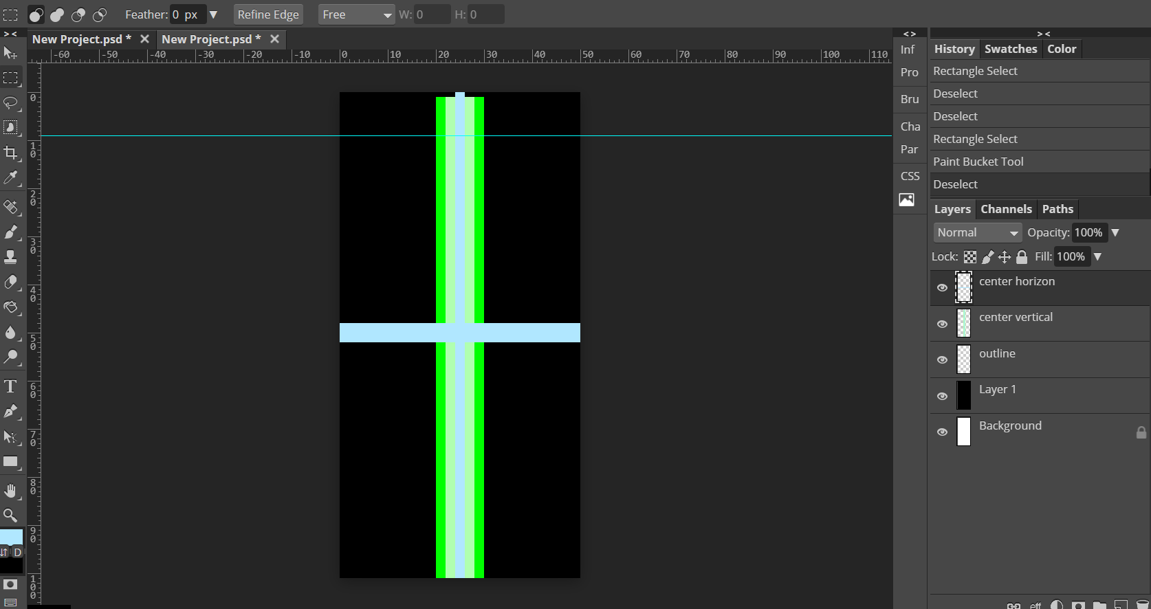Open the CSS side panel
1151x609 pixels.
[x=910, y=176]
